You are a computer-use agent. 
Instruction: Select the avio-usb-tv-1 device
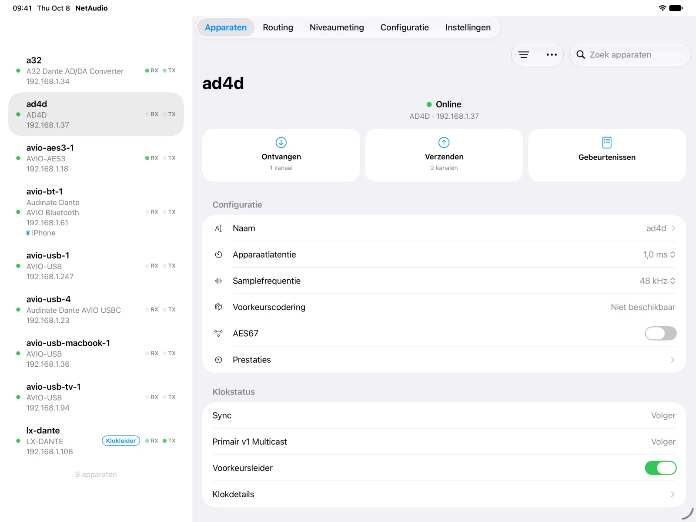pos(96,397)
